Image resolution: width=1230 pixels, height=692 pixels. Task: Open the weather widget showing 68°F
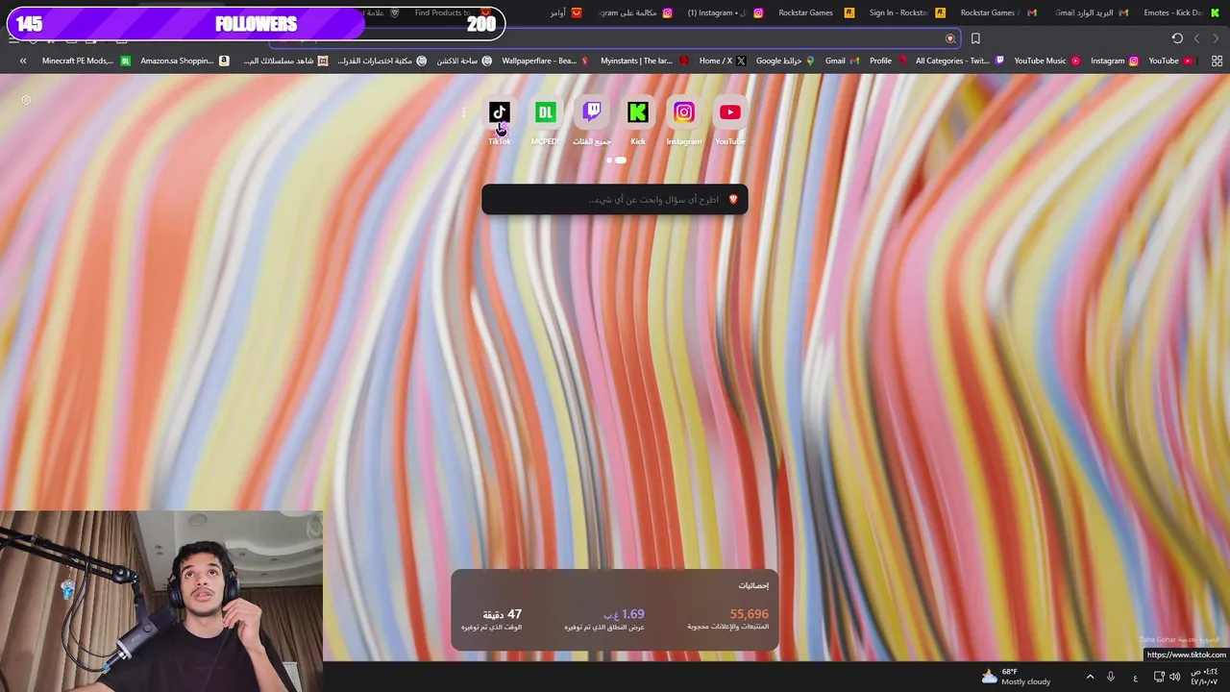point(1016,677)
